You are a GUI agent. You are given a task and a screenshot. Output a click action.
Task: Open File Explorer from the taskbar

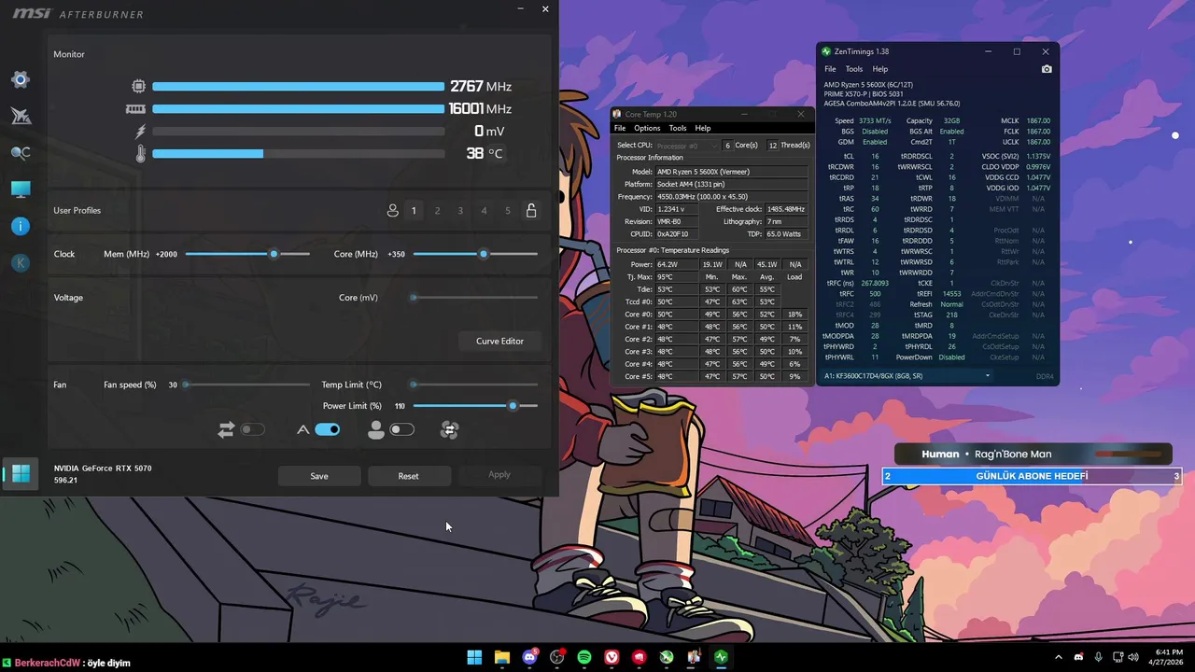coord(502,657)
